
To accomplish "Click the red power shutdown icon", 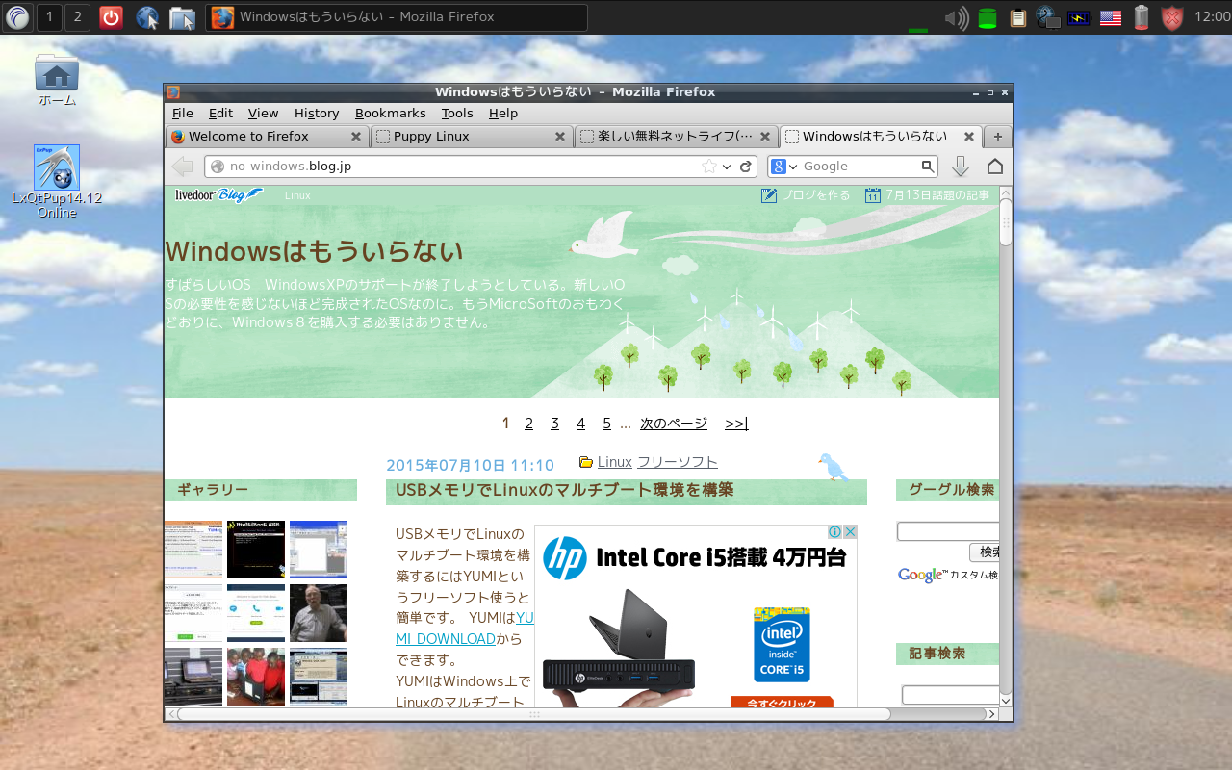I will (x=112, y=16).
